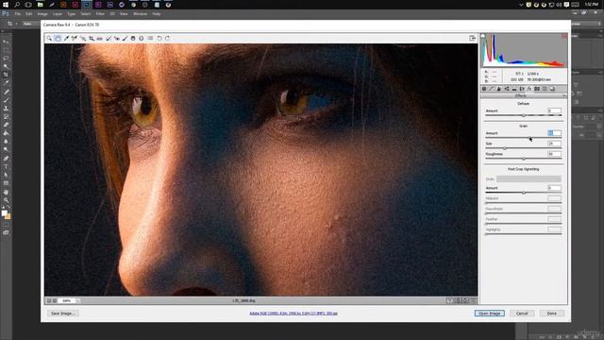Select the Camera Raw Crop tool

coord(92,38)
